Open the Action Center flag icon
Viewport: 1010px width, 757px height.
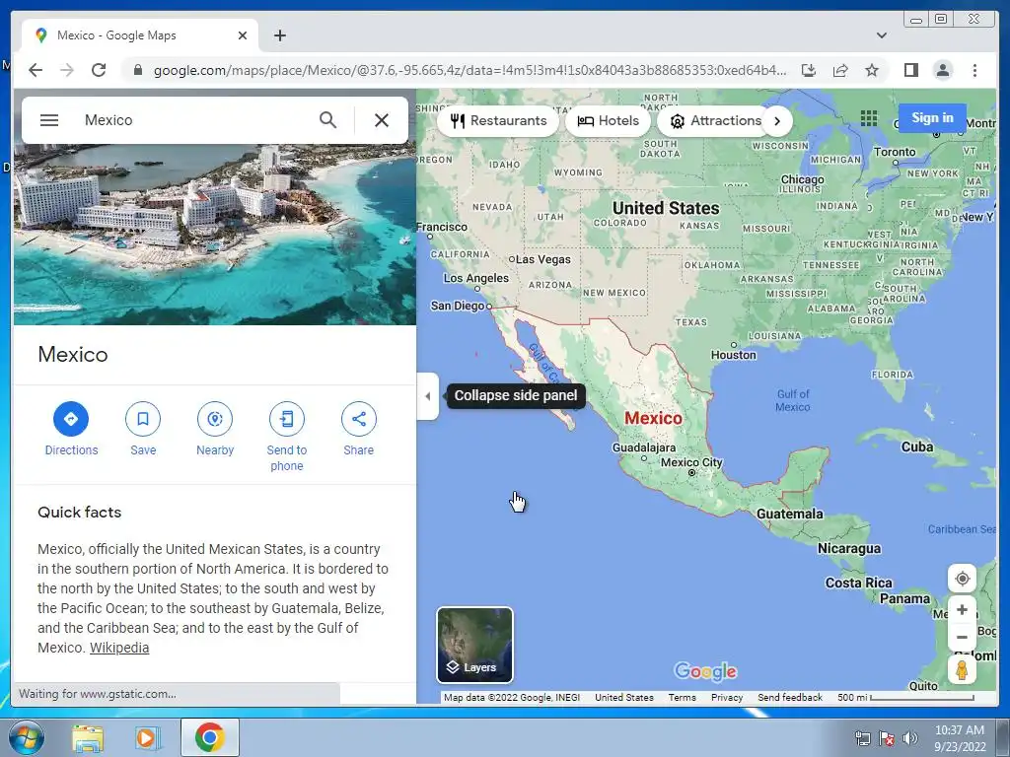click(x=887, y=737)
